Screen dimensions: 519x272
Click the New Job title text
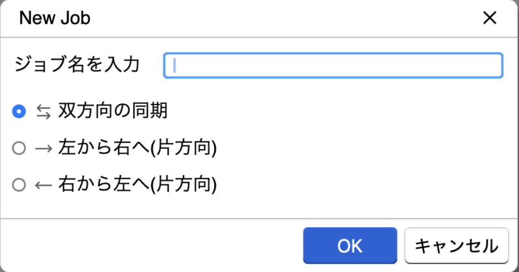point(54,18)
